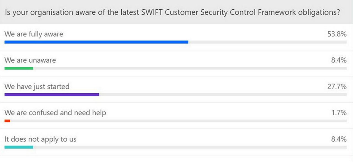Click the teal 'It does not apply' bar
This screenshot has width=353, height=162.
[x=19, y=147]
